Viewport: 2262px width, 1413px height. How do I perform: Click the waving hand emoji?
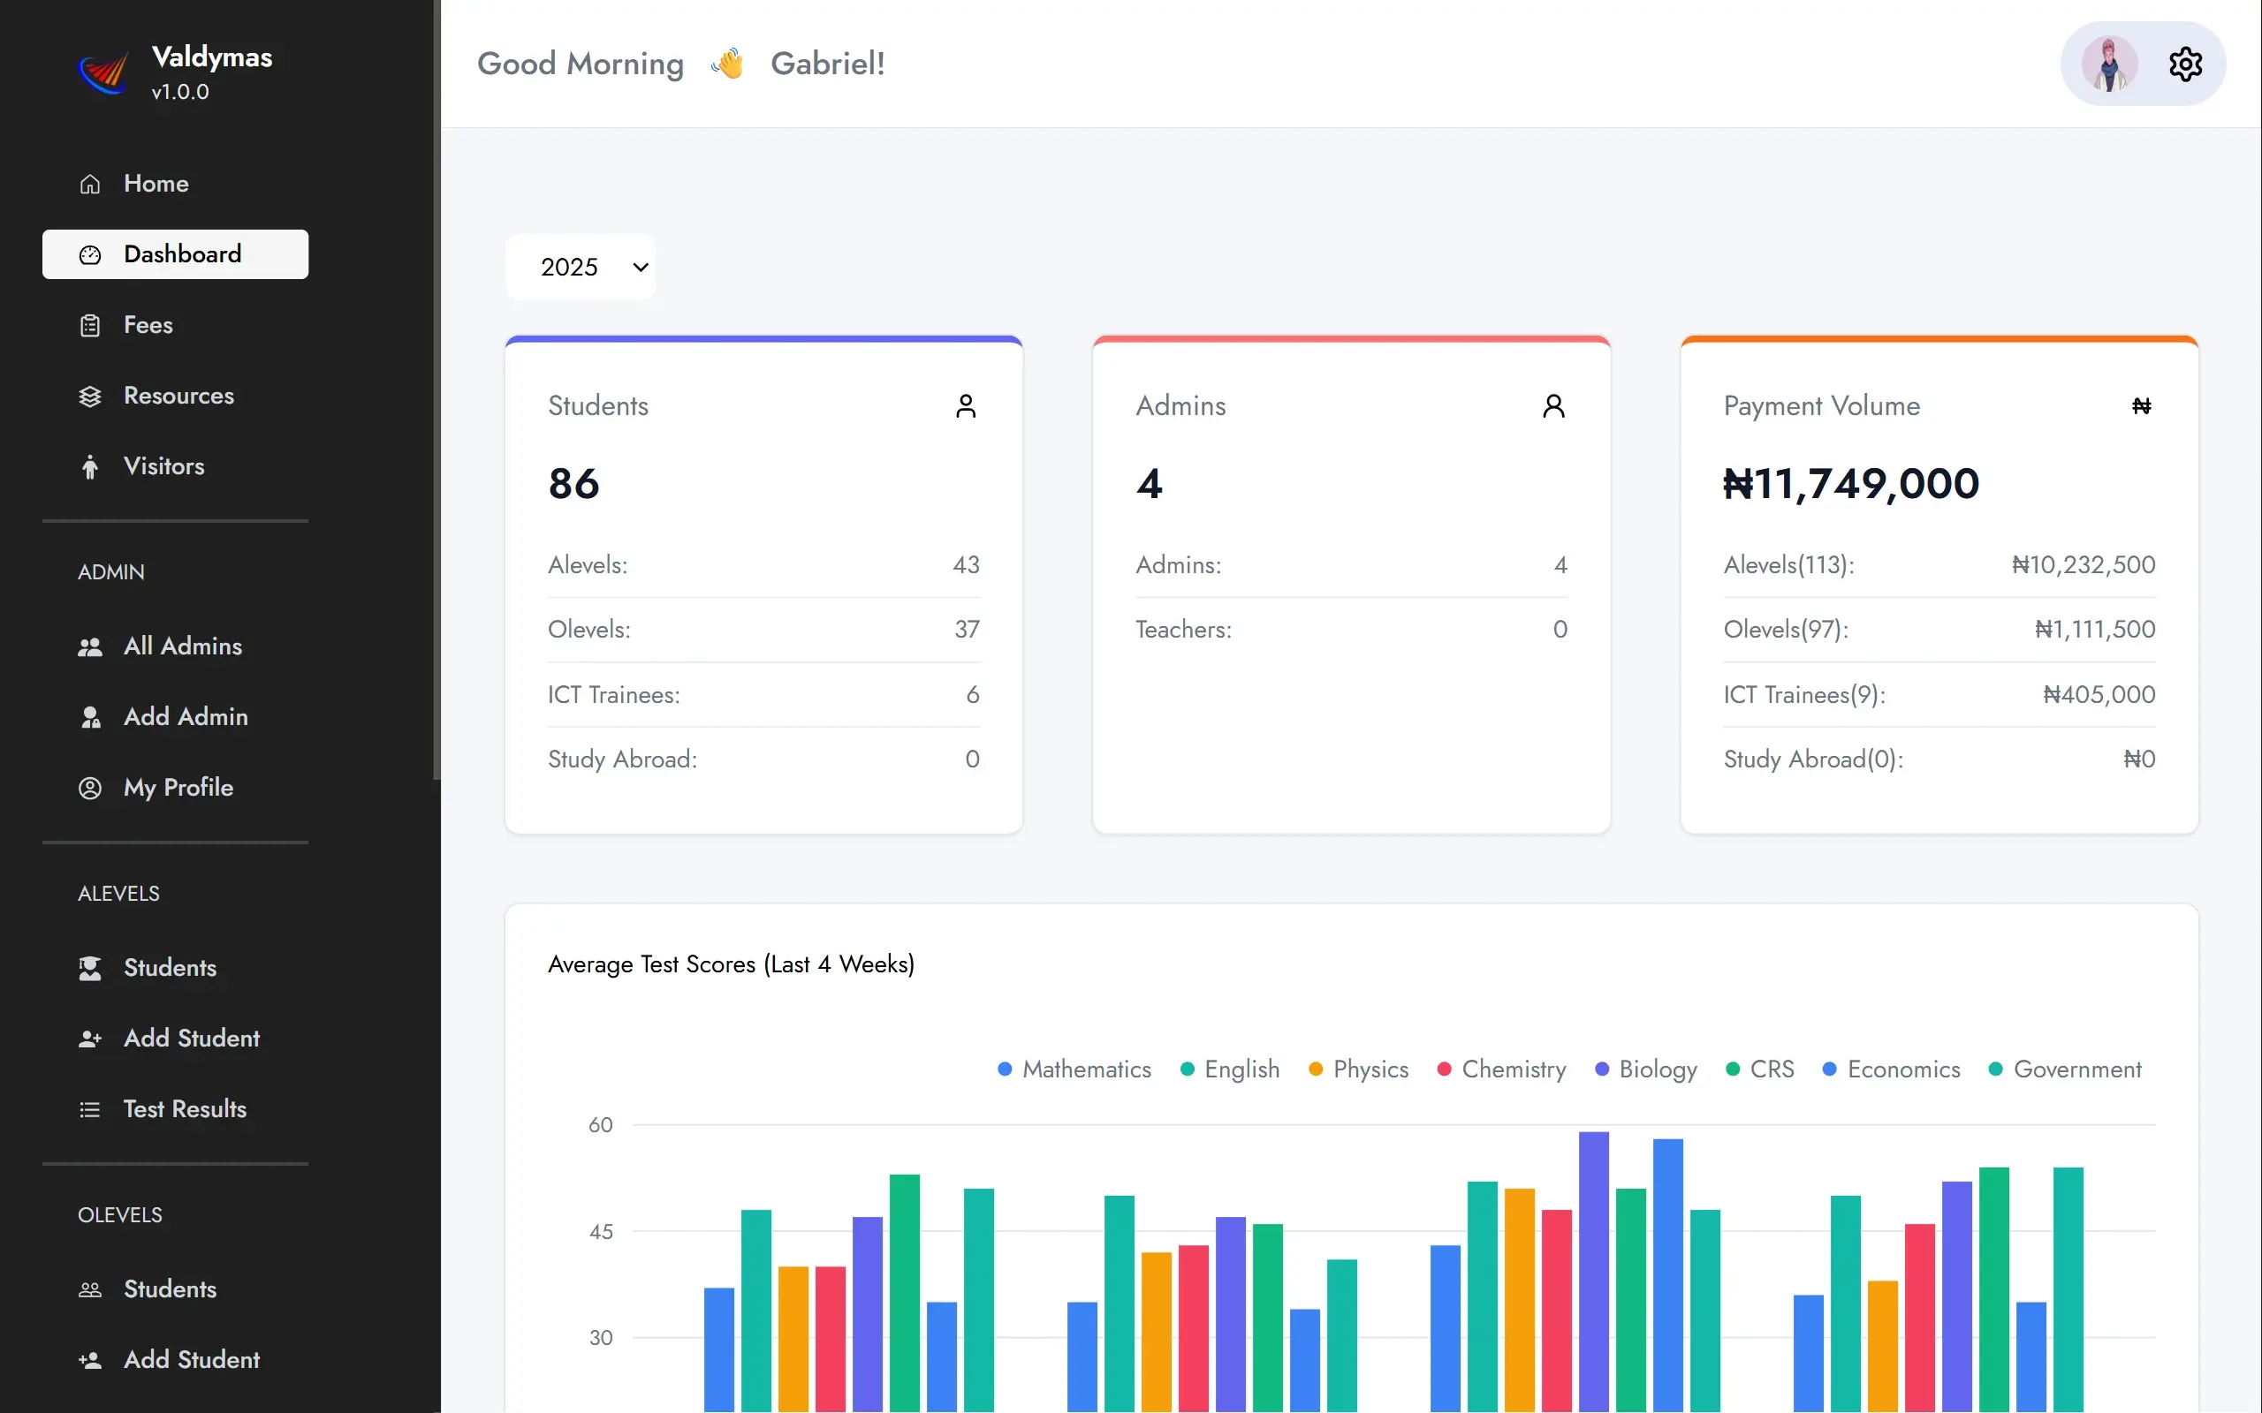pos(727,64)
